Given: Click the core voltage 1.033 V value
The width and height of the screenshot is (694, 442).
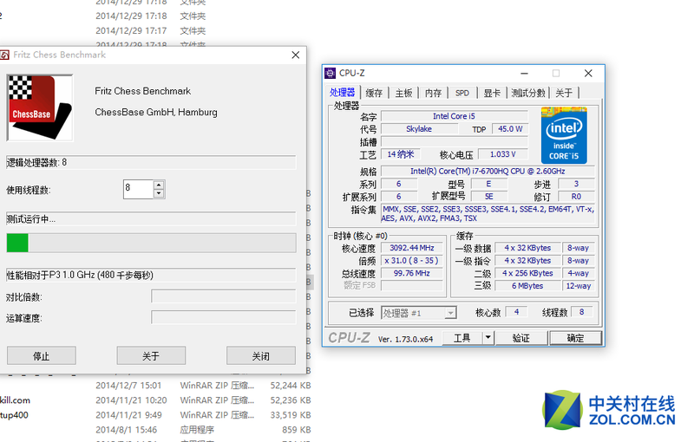Looking at the screenshot, I should tap(503, 154).
